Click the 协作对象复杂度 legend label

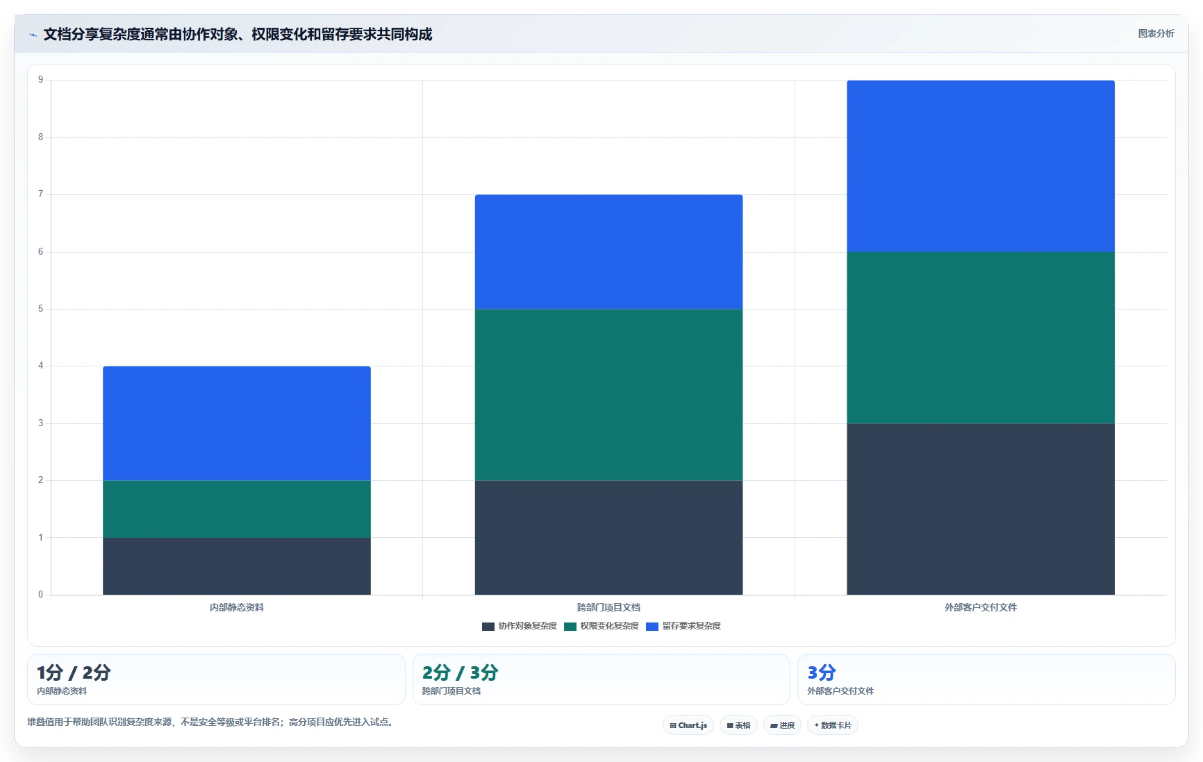point(528,626)
